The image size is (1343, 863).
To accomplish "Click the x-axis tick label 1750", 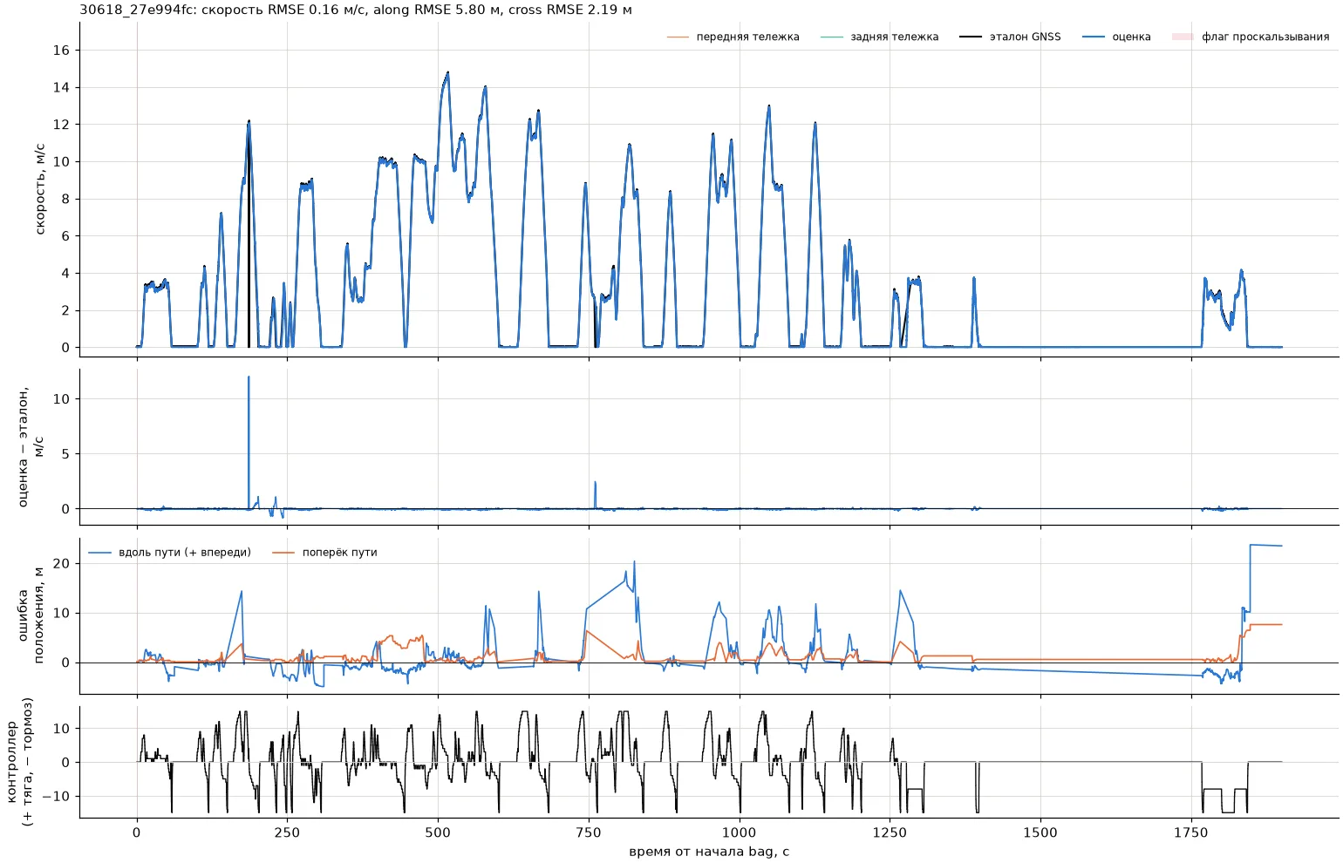I will [x=1191, y=832].
